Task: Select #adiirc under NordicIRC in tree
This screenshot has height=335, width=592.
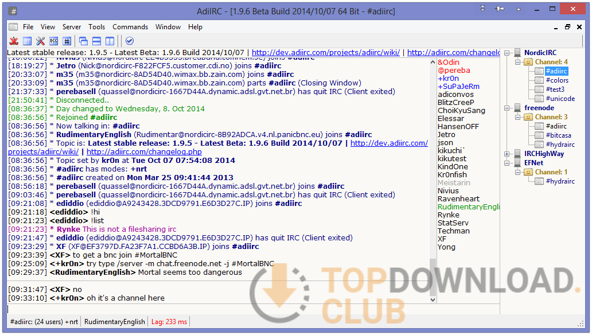Action: [x=556, y=71]
